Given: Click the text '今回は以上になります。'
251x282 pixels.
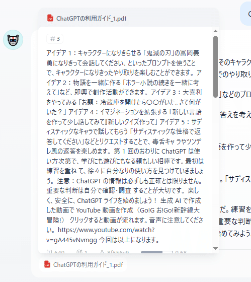Looking at the screenshot, I should [x=129, y=240].
